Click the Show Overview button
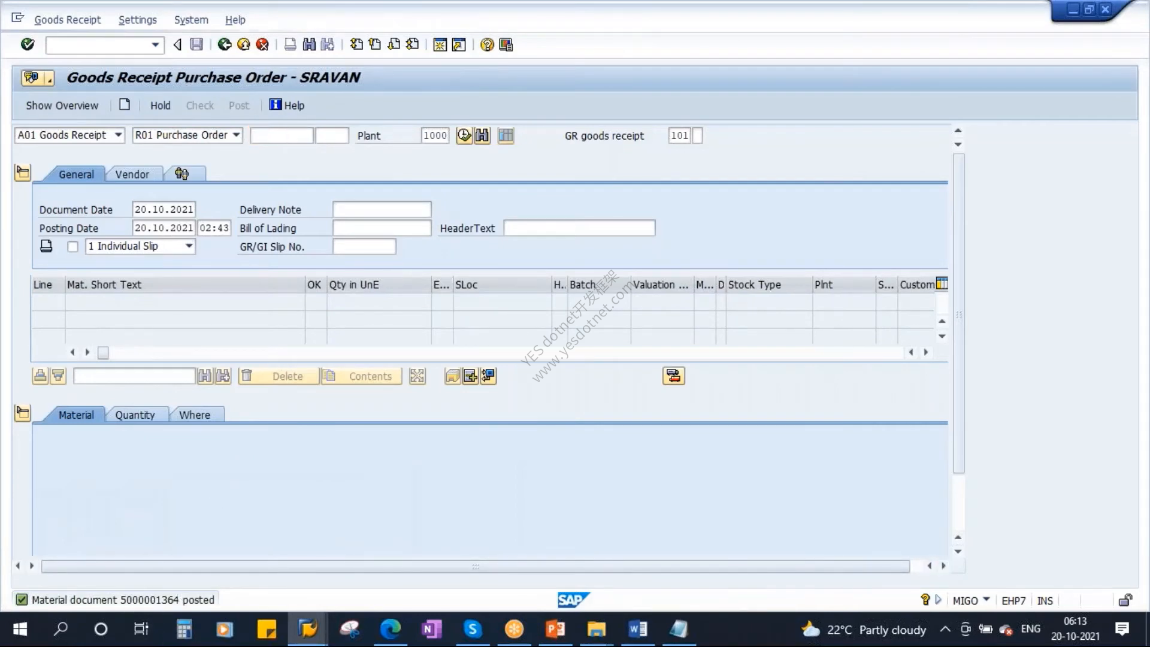The height and width of the screenshot is (647, 1150). point(62,105)
